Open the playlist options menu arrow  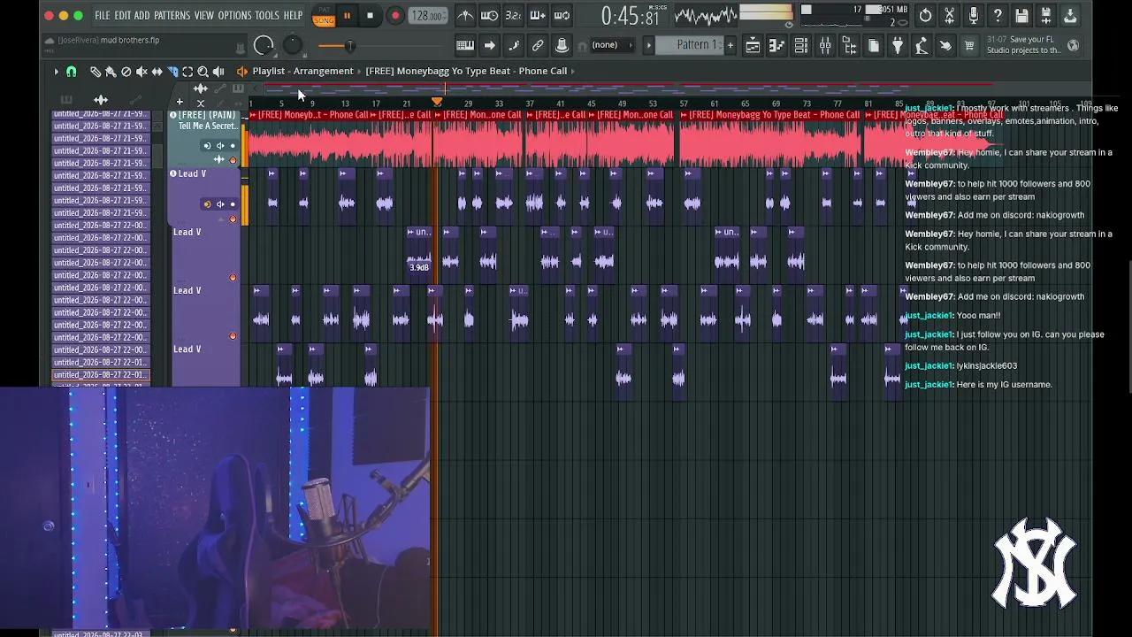click(56, 72)
